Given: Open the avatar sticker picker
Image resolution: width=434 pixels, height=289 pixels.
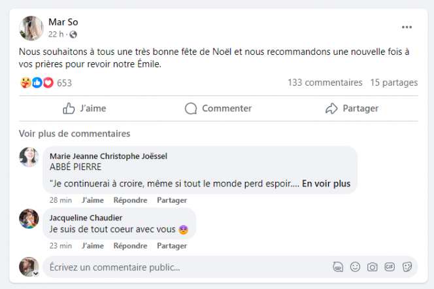Looking at the screenshot, I should 338,267.
